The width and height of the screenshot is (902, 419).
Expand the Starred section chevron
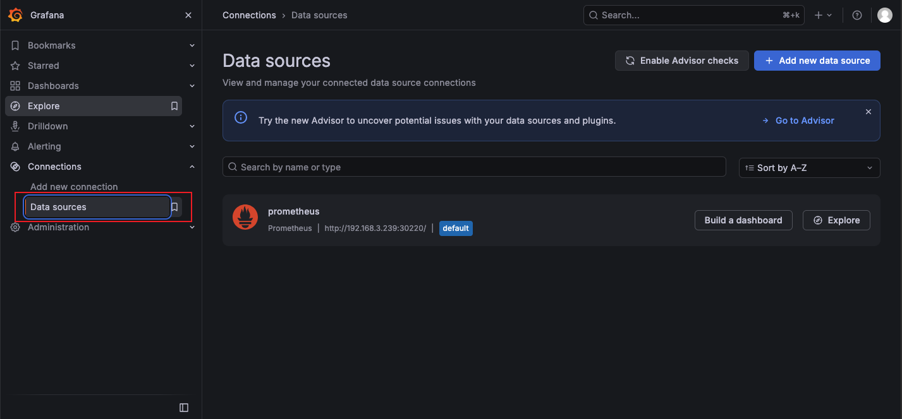pyautogui.click(x=192, y=66)
